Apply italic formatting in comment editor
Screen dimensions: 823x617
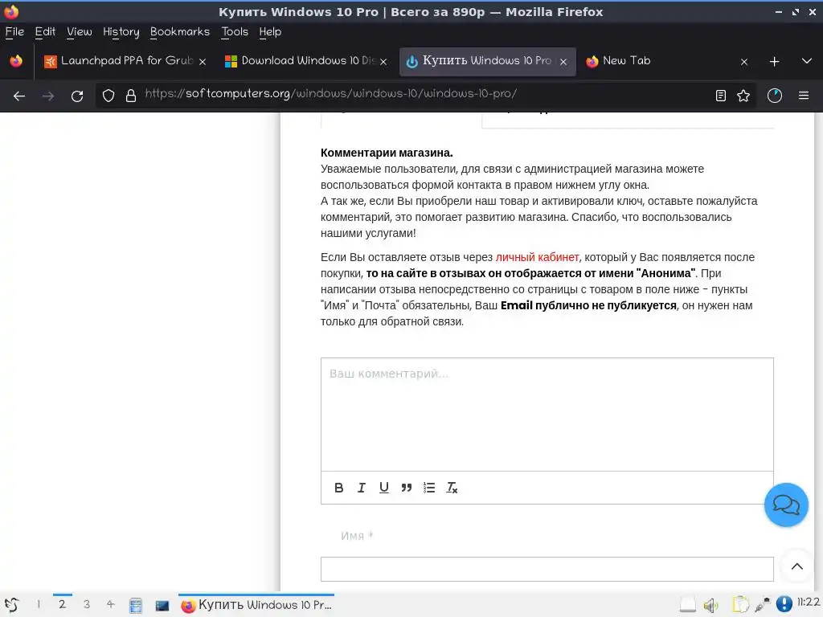point(361,488)
